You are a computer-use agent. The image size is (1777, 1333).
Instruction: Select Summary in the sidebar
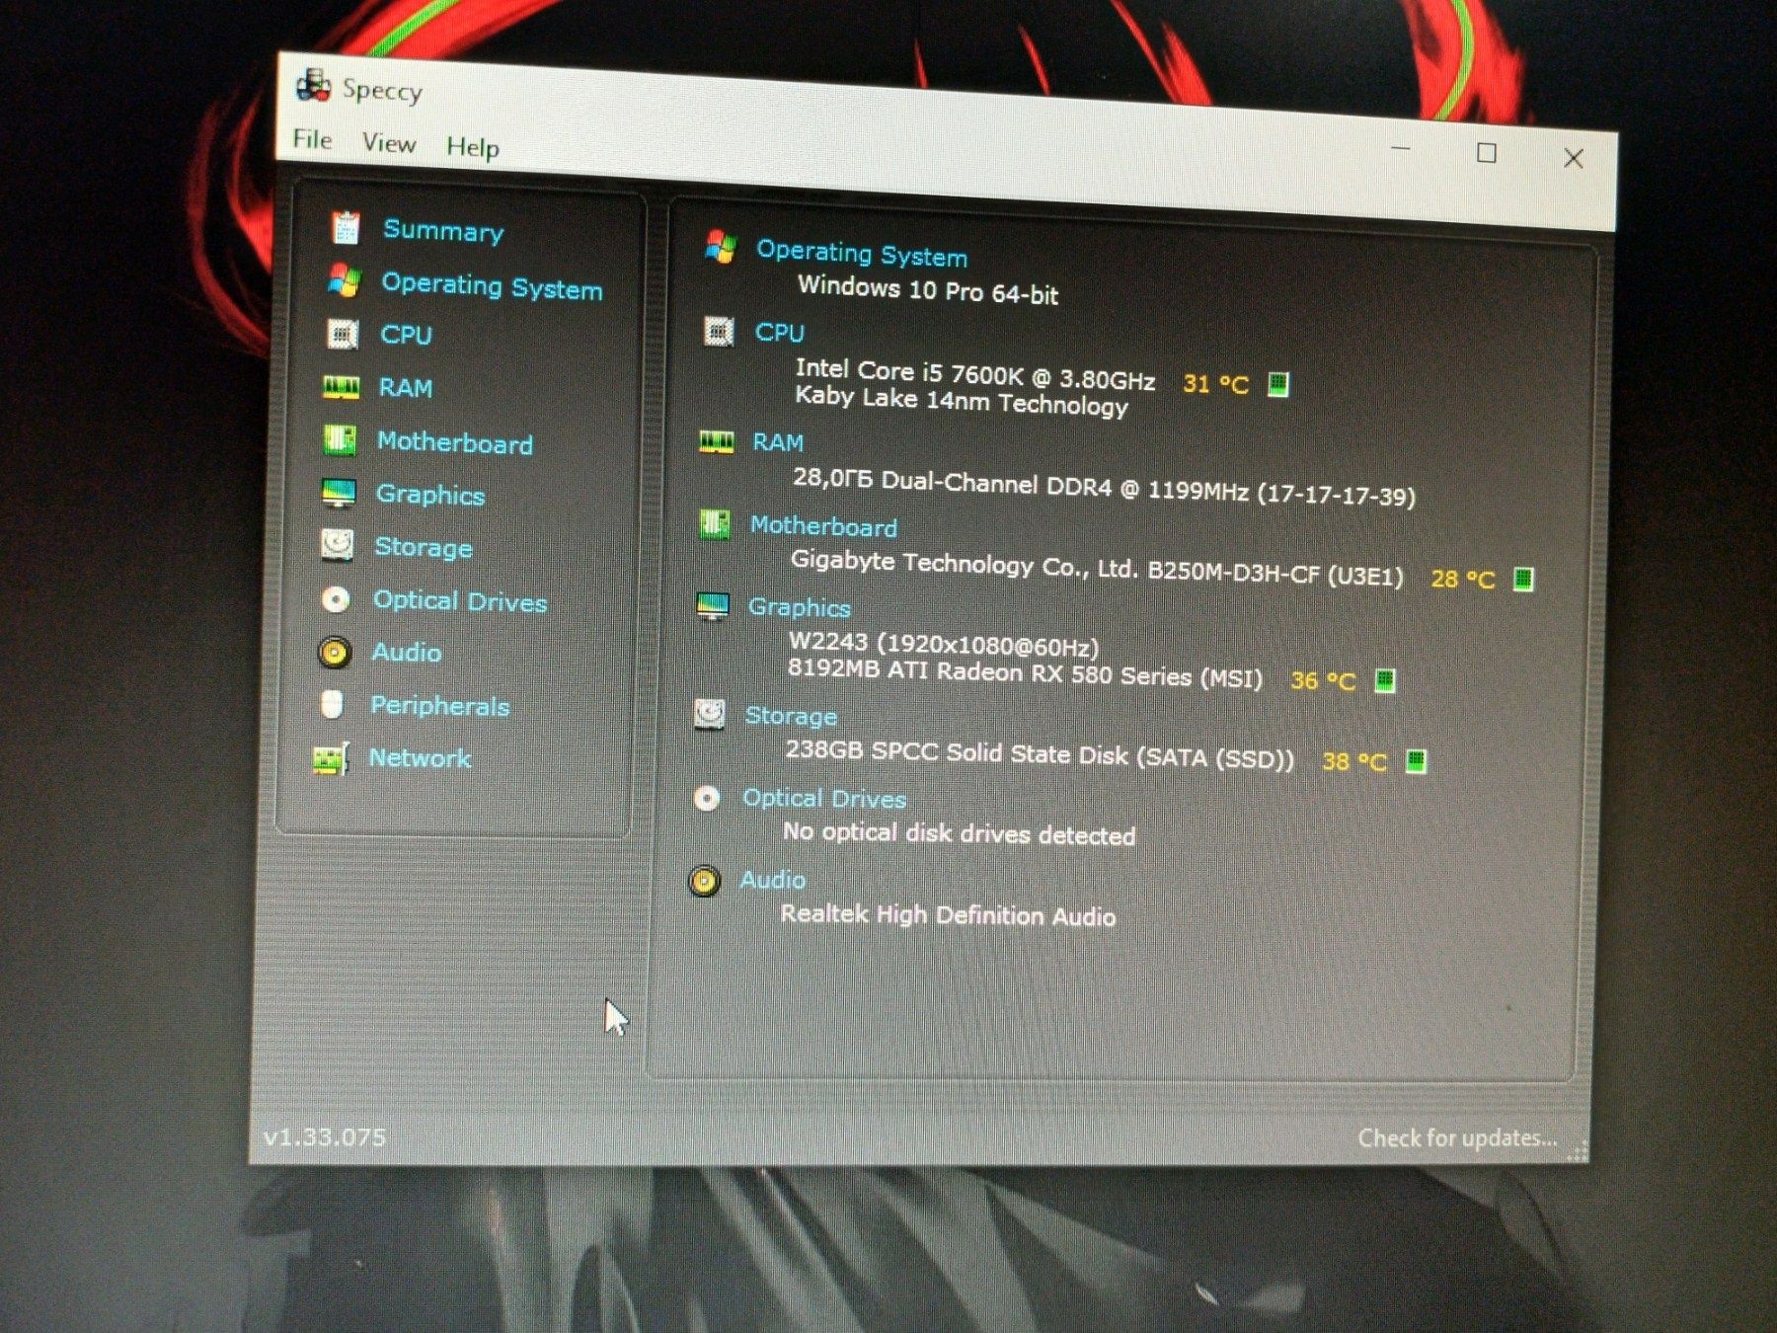tap(443, 231)
